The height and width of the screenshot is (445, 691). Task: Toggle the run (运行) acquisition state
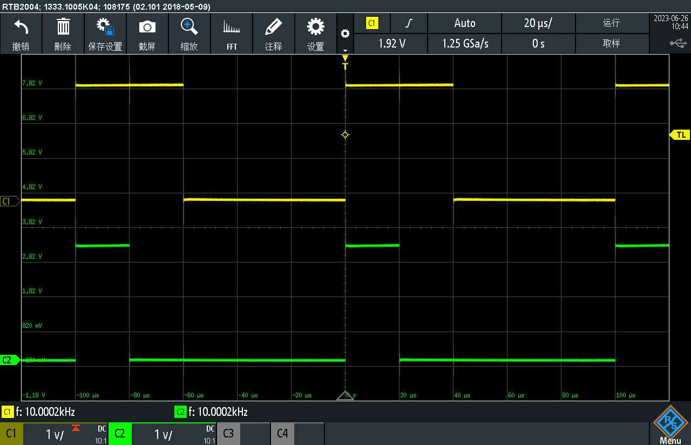tap(612, 23)
